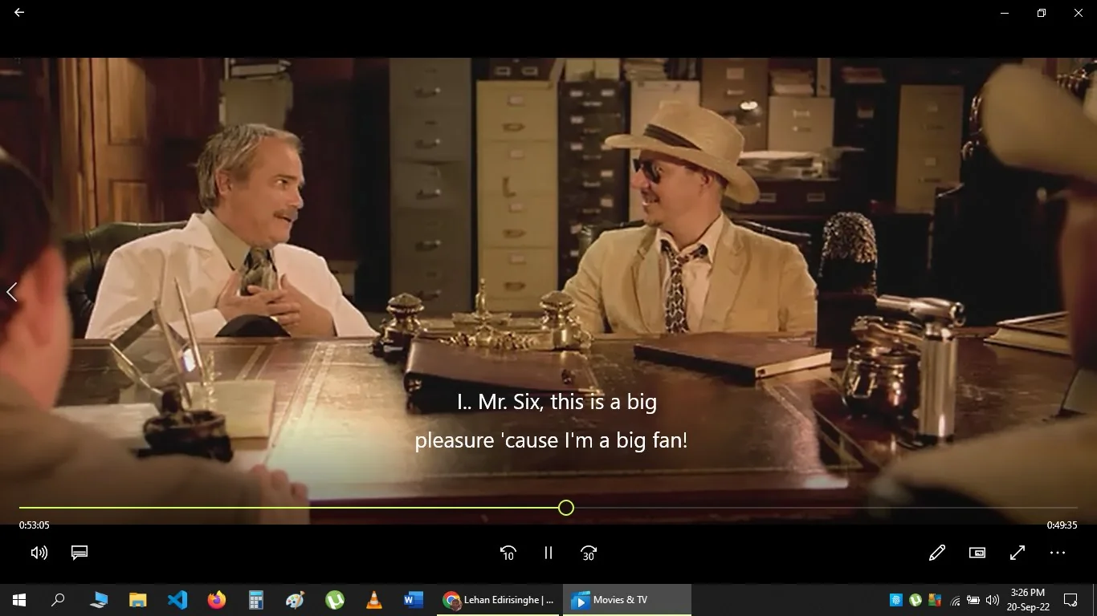Image resolution: width=1097 pixels, height=616 pixels.
Task: Open File Explorer from the taskbar
Action: [x=138, y=600]
